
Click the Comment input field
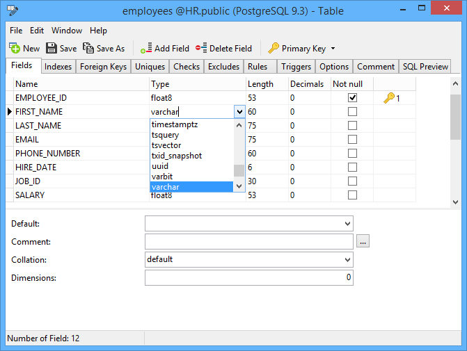click(x=249, y=242)
